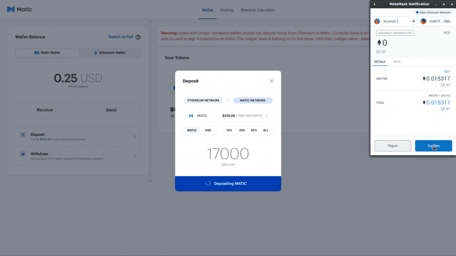The width and height of the screenshot is (456, 256).
Task: Confirm the transaction in MetaMask
Action: tap(433, 145)
